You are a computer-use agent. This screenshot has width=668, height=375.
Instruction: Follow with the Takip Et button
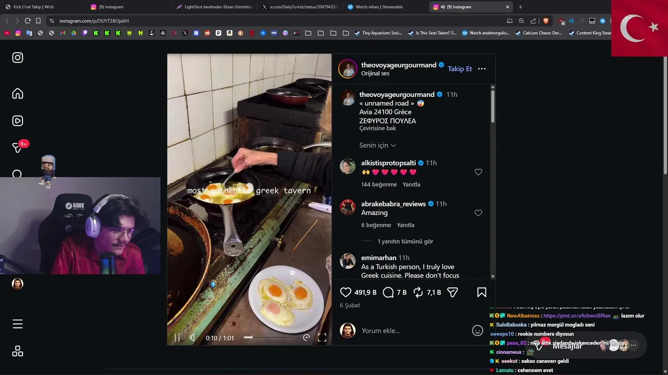coord(460,69)
